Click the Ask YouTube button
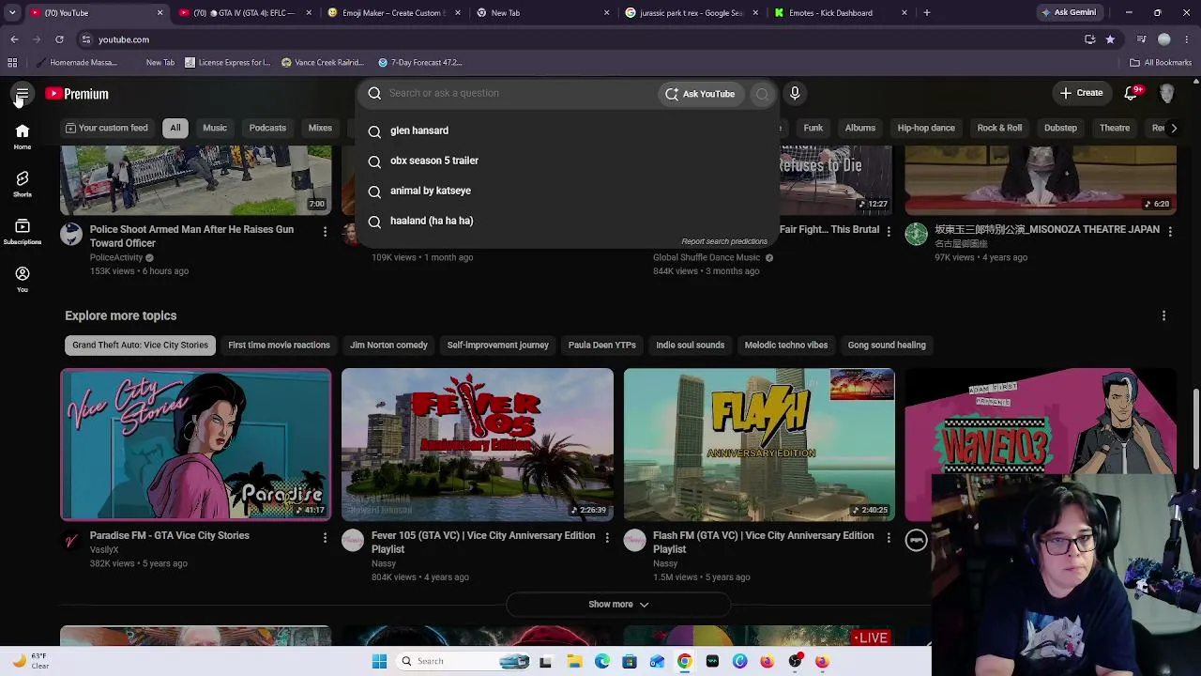Screen dimensions: 1201x676 [x=700, y=94]
